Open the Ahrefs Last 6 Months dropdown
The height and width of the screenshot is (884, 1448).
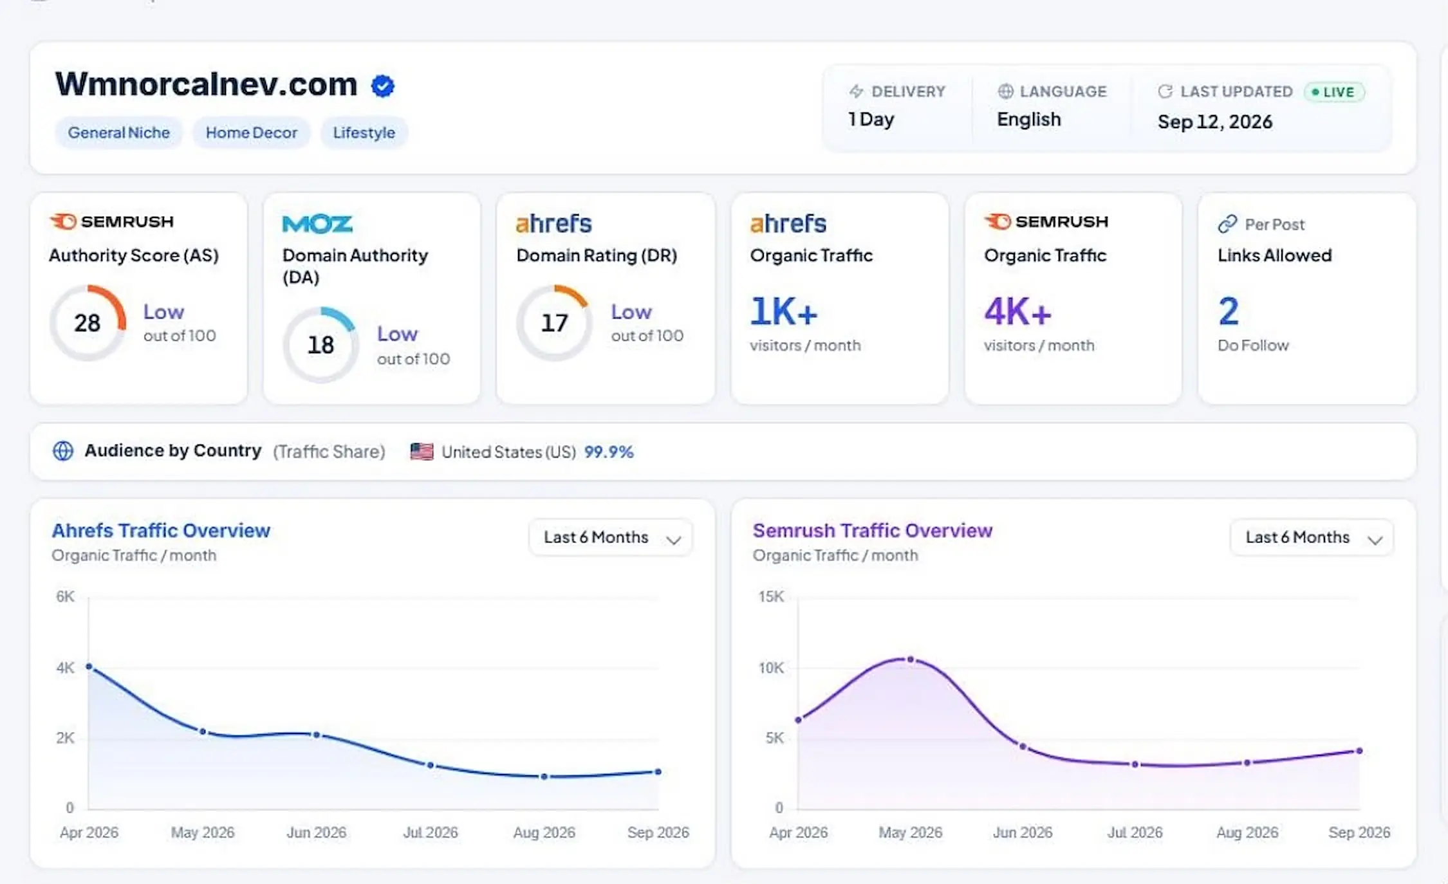[x=610, y=537]
